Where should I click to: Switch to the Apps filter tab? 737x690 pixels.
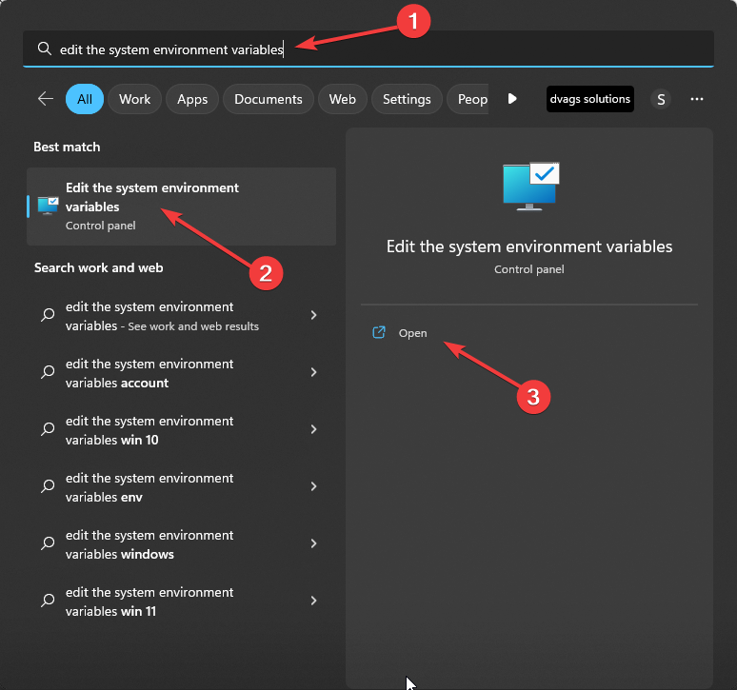tap(192, 99)
